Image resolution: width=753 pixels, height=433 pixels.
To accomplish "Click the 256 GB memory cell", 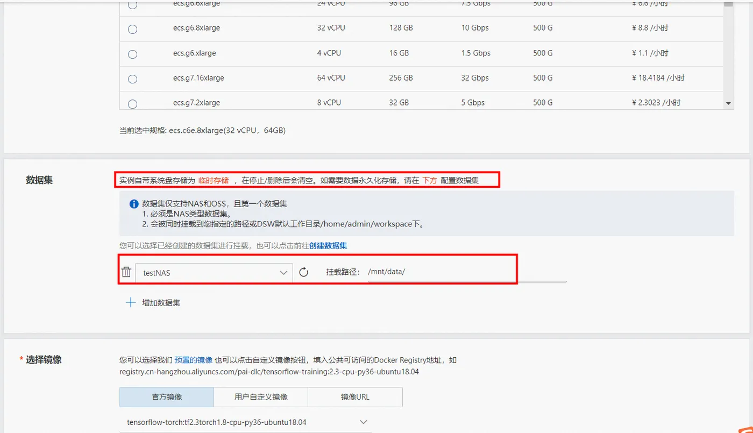I will pyautogui.click(x=401, y=78).
